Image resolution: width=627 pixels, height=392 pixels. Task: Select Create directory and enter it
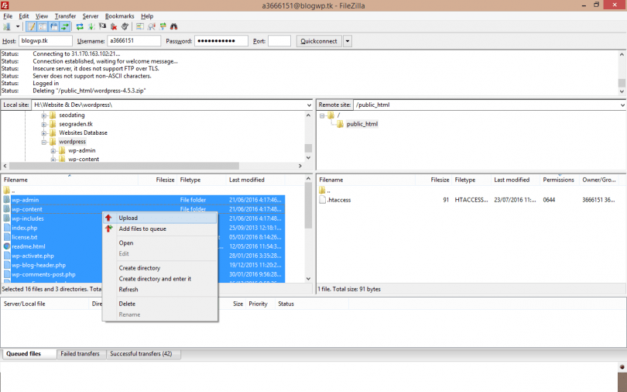[160, 279]
